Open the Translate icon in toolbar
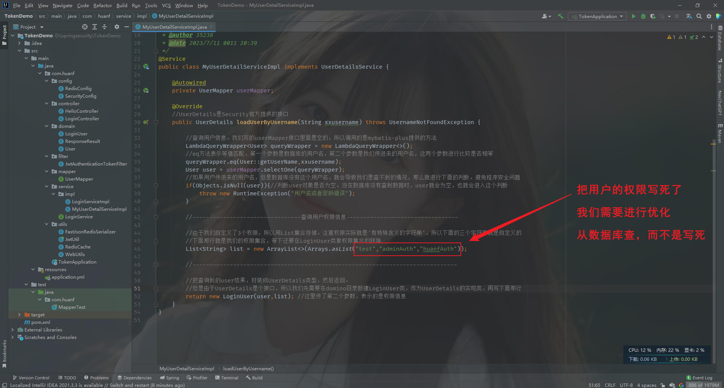This screenshot has width=724, height=388. 689,16
